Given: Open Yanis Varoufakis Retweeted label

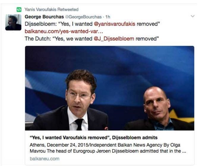Looking at the screenshot, I should point(51,10).
